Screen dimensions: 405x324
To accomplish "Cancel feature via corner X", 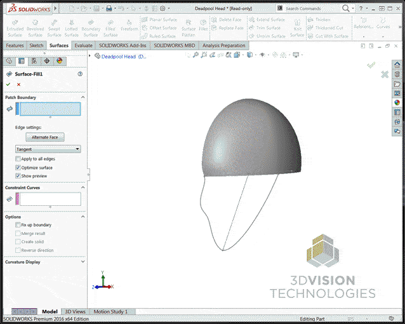I will [x=385, y=74].
